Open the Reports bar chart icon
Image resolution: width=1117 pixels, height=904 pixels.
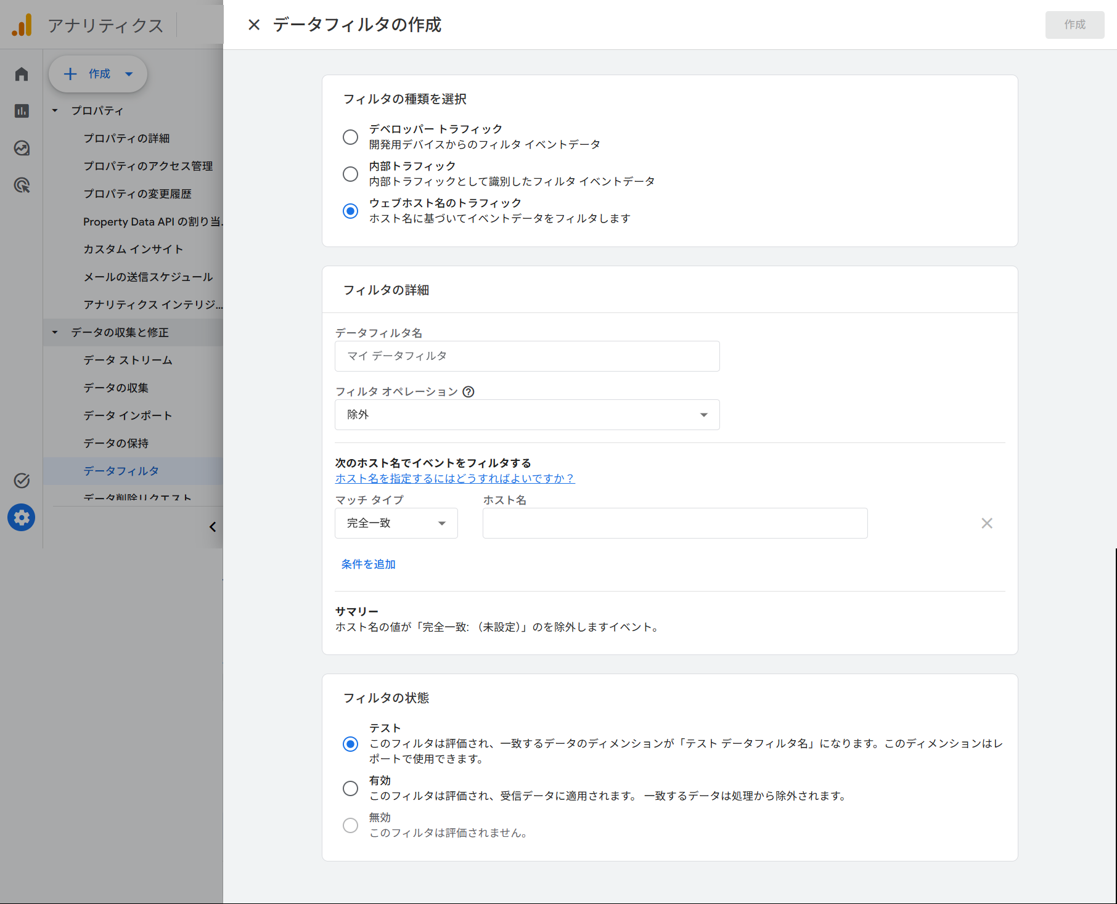tap(22, 111)
